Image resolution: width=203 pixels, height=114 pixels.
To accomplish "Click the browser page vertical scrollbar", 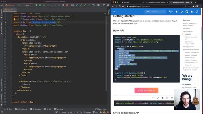I will [x=202, y=34].
